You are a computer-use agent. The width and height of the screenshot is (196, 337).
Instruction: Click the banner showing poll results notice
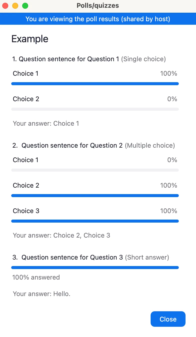coord(98,19)
